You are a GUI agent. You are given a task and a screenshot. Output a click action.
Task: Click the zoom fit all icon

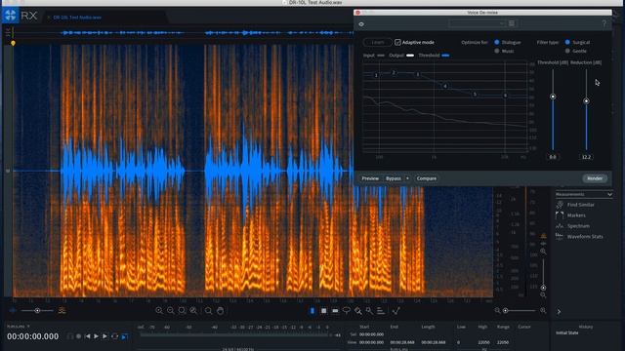[x=193, y=310]
